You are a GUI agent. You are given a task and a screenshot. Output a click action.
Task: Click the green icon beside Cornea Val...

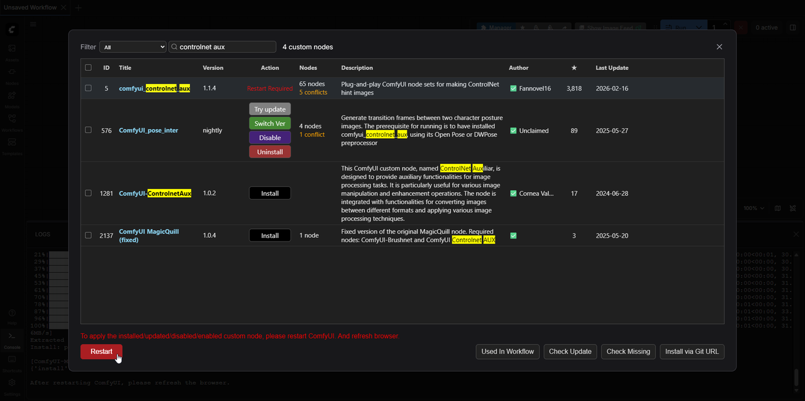click(513, 193)
